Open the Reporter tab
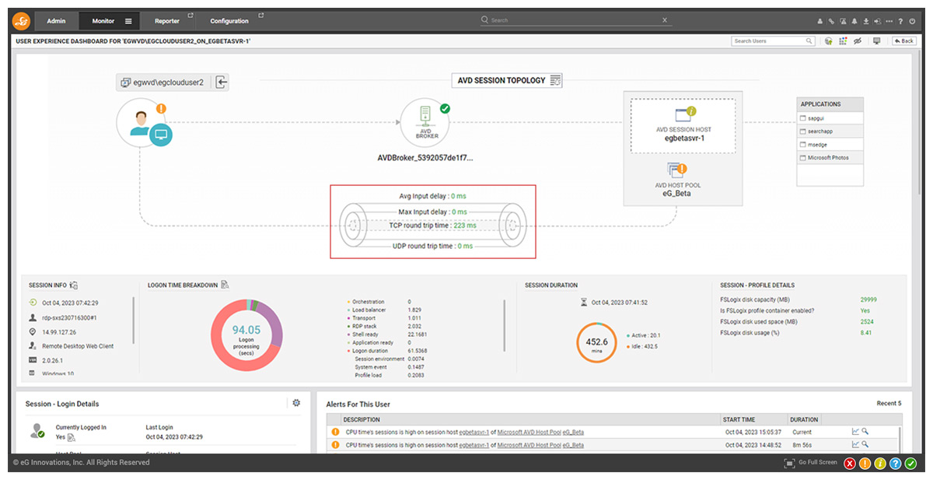933x480 pixels. click(x=167, y=21)
